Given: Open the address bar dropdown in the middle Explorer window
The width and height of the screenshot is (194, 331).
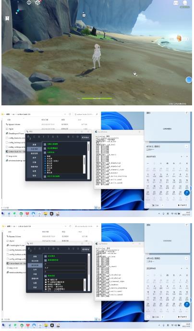Looking at the screenshot, I should (x=65, y=114).
